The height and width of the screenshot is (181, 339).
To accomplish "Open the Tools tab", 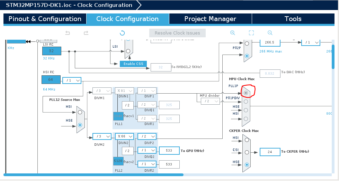I will (293, 19).
